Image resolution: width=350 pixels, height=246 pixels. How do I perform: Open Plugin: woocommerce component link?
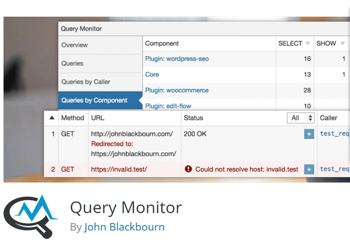coord(177,90)
